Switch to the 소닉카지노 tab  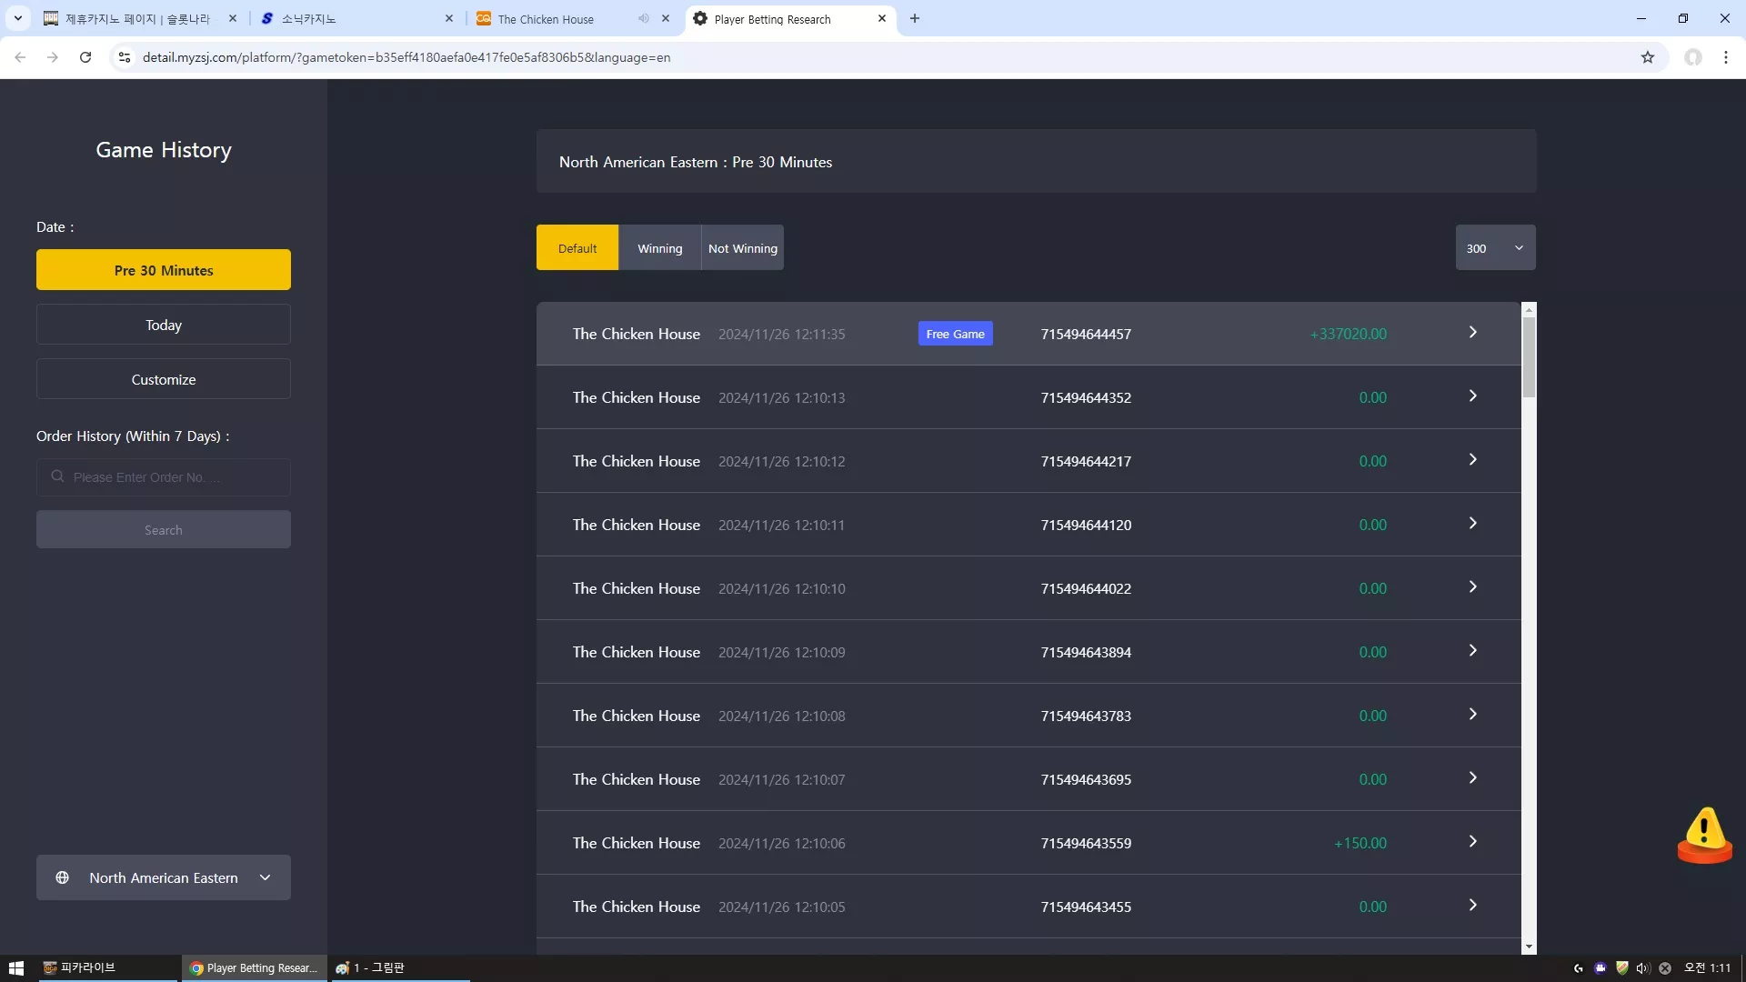point(359,18)
